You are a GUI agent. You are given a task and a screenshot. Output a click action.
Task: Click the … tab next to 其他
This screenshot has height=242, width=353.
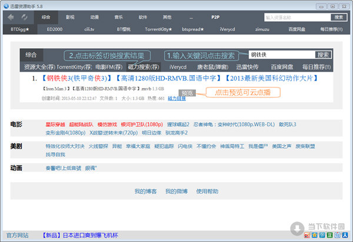click(x=191, y=17)
